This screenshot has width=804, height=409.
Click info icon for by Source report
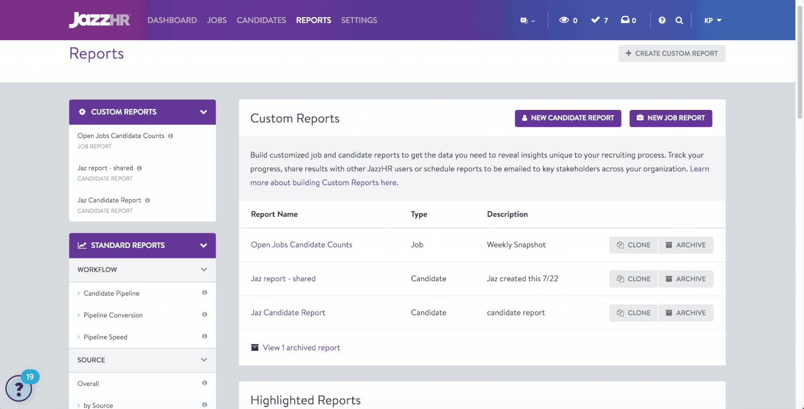click(x=205, y=404)
